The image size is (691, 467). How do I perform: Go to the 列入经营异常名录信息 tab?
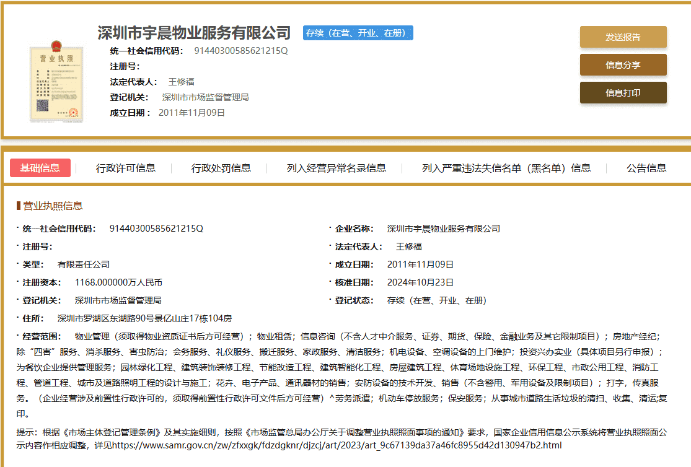coord(337,168)
